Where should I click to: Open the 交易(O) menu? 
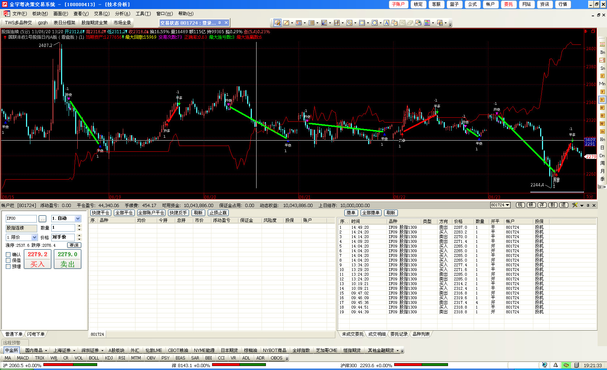[x=102, y=14]
